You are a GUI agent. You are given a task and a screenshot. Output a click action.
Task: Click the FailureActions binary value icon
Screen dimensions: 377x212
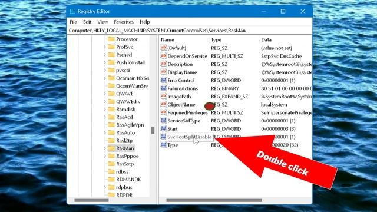click(164, 88)
